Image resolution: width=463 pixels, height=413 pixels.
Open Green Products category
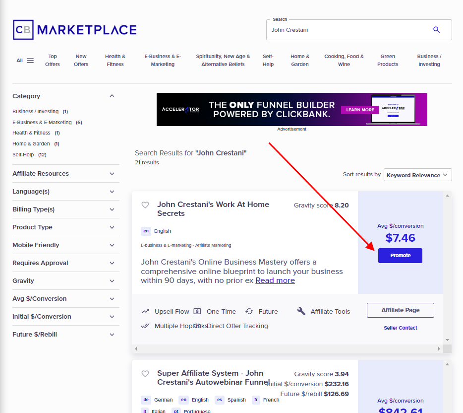(388, 60)
